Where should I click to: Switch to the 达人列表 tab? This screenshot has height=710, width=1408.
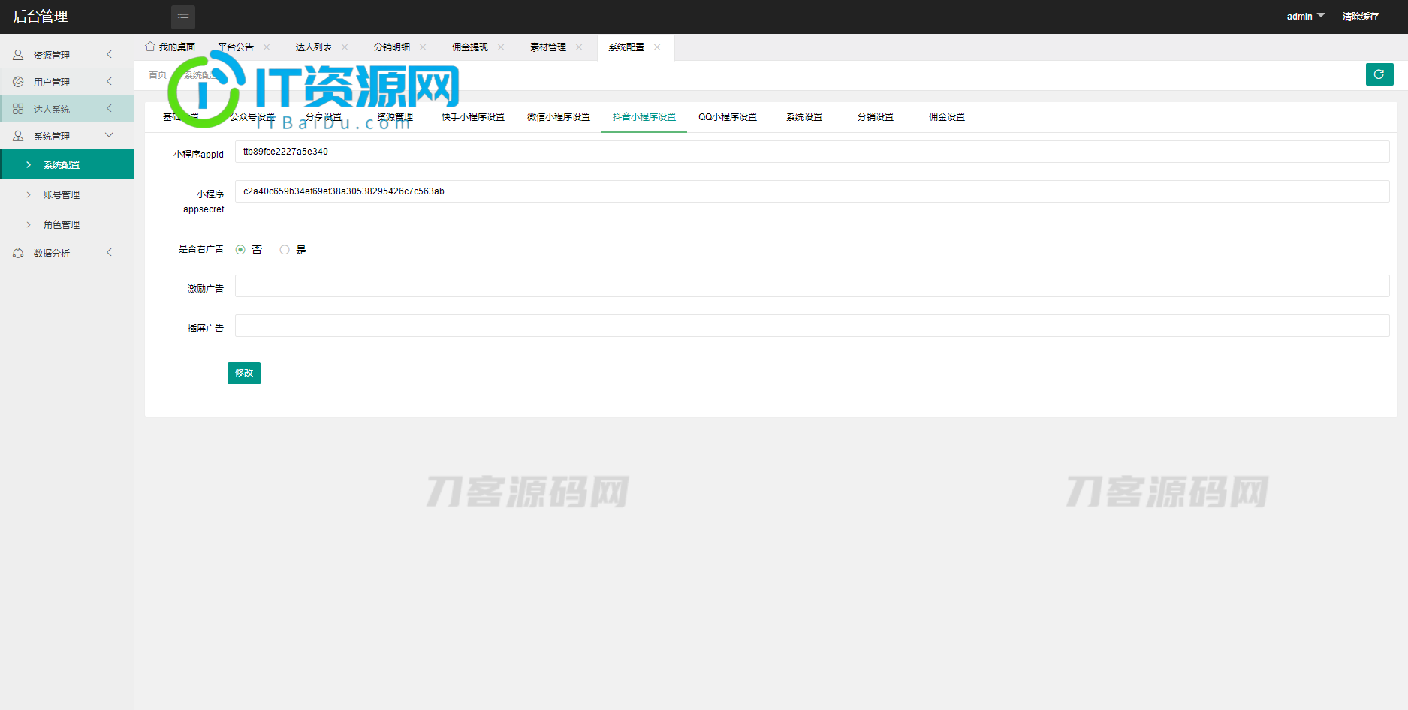(x=314, y=47)
